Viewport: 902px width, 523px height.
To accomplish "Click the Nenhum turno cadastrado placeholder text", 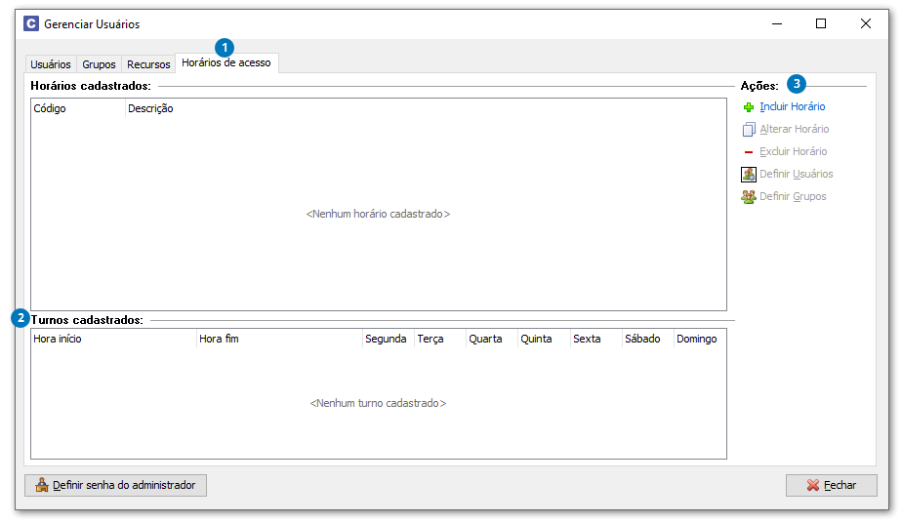I will (378, 403).
